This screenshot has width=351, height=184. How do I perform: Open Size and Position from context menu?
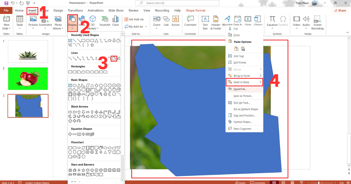(244, 116)
